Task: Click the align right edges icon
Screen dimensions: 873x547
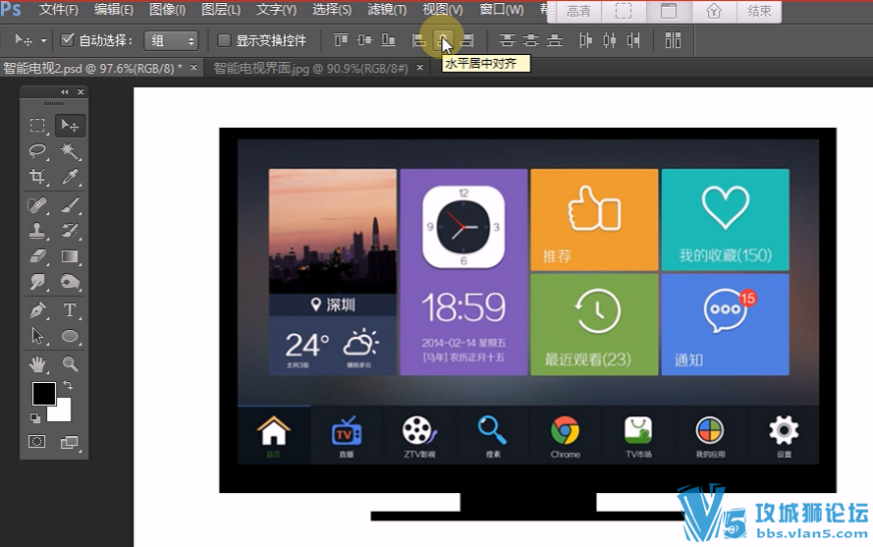Action: (467, 40)
